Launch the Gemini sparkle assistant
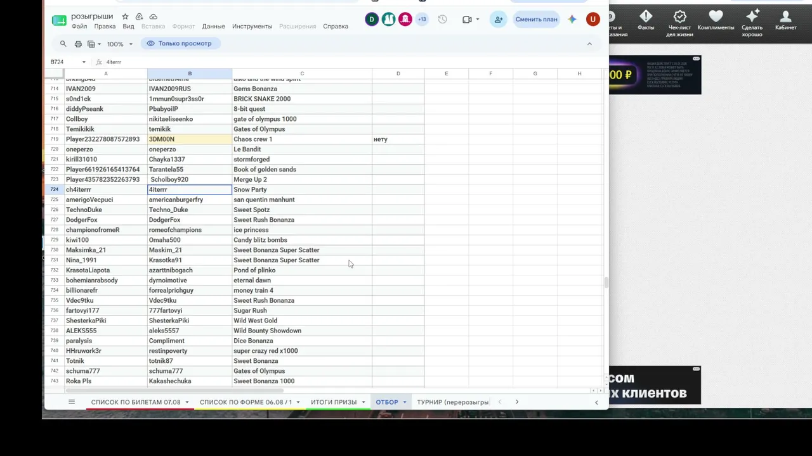 [x=572, y=19]
